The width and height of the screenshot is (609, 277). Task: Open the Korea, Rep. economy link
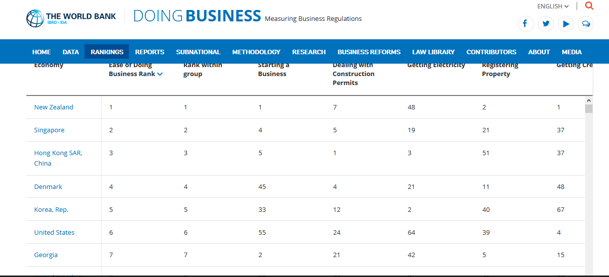coord(51,209)
